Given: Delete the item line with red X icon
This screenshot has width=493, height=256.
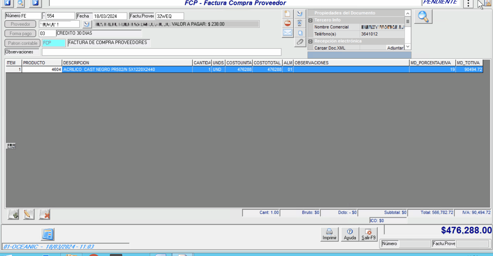Looking at the screenshot, I should click(44, 214).
